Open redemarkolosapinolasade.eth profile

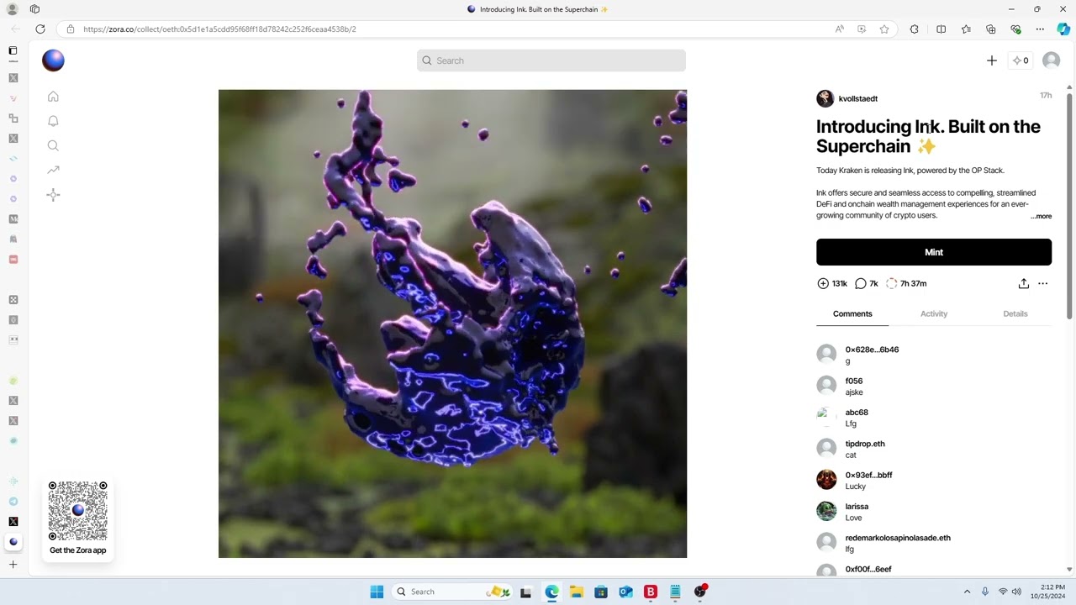[898, 538]
